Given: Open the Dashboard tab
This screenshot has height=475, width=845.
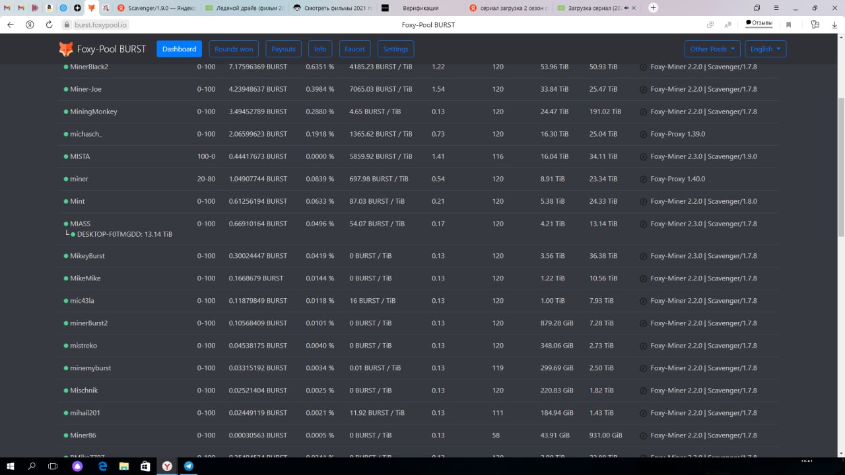Looking at the screenshot, I should pos(179,49).
